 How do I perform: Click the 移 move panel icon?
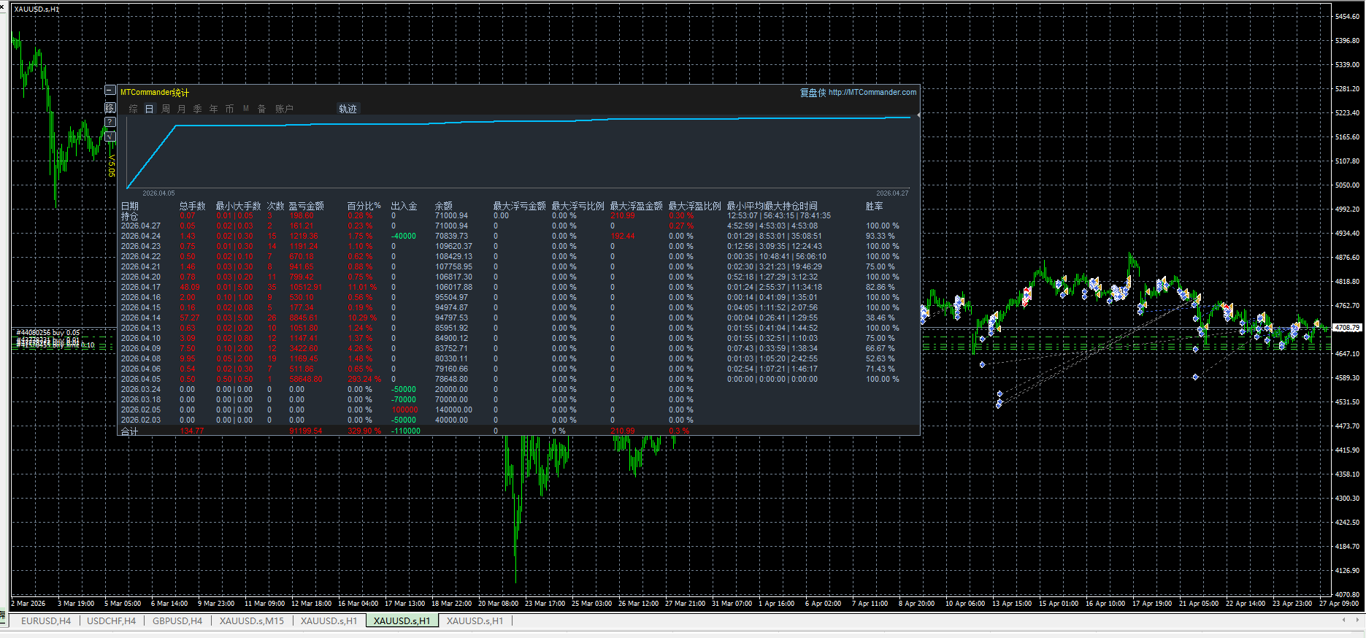110,107
